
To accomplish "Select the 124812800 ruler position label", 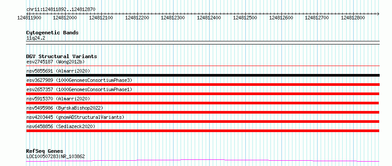I will pyautogui.click(x=353, y=18).
